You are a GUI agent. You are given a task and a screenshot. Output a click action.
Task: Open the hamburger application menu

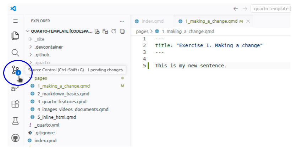15,21
